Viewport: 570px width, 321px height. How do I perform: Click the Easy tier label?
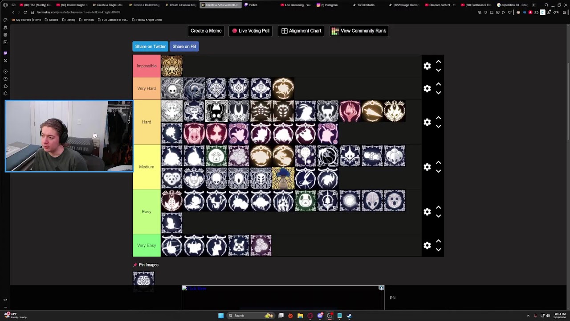coord(147,212)
